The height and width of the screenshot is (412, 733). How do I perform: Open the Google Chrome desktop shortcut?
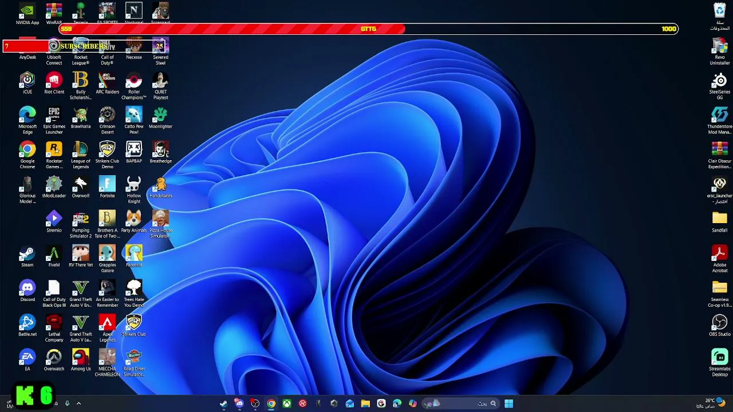[x=27, y=156]
